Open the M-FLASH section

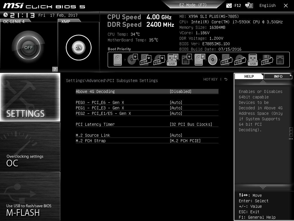pyautogui.click(x=30, y=196)
